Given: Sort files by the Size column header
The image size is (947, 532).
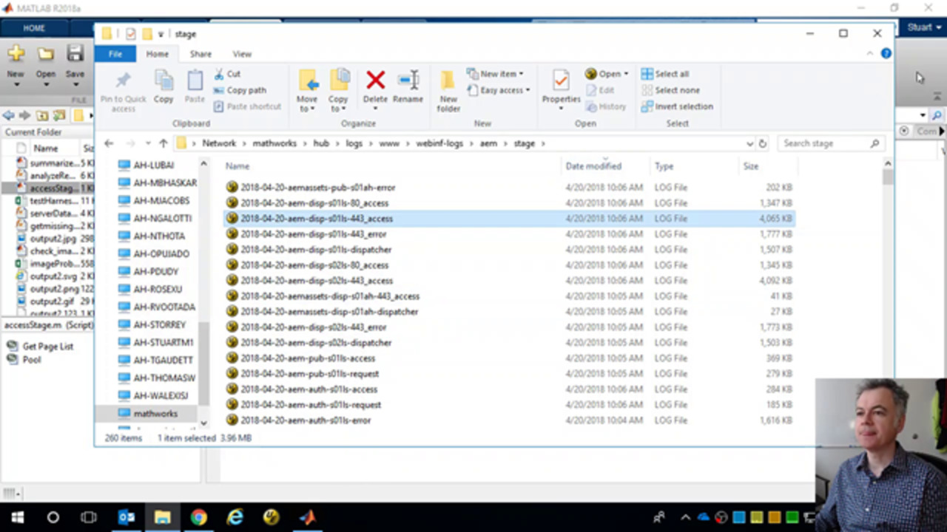Looking at the screenshot, I should pos(751,166).
